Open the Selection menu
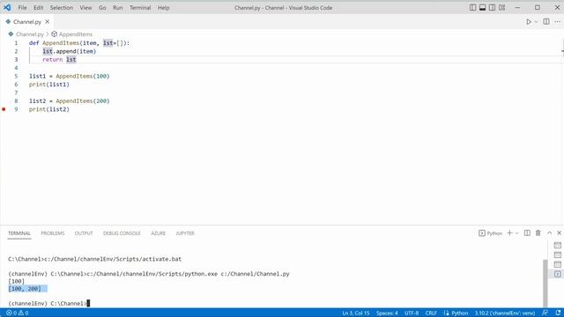564x317 pixels. pyautogui.click(x=62, y=8)
